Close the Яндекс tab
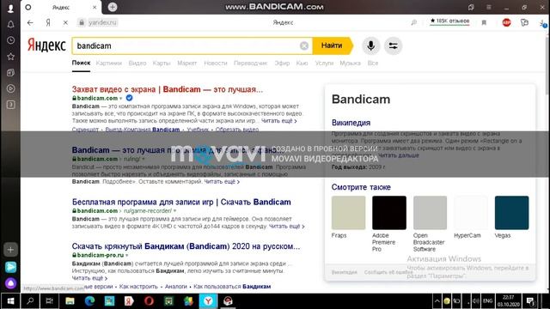Screen dimensions: 550x309 coord(95,7)
